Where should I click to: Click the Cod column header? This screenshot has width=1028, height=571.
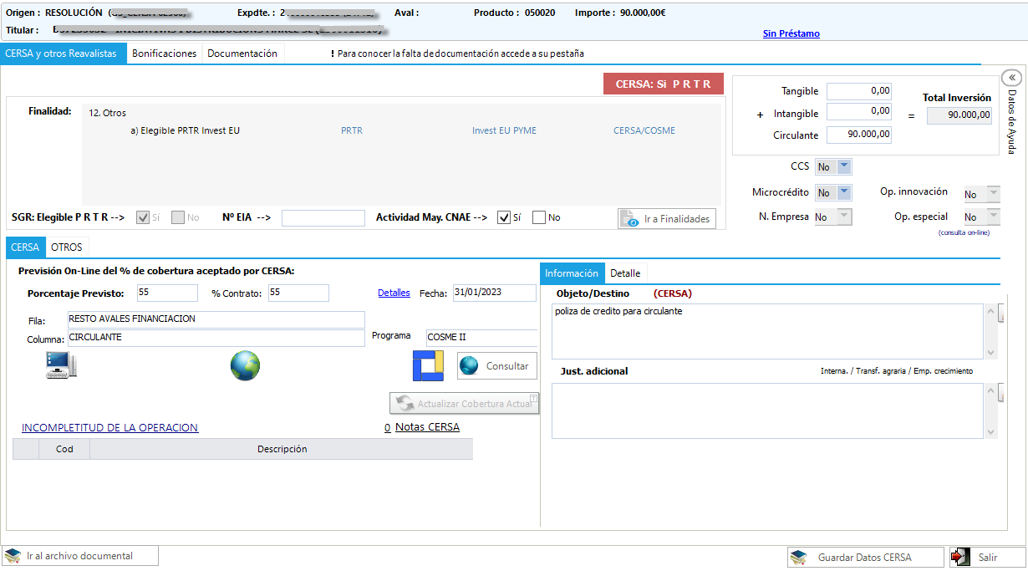coord(64,449)
